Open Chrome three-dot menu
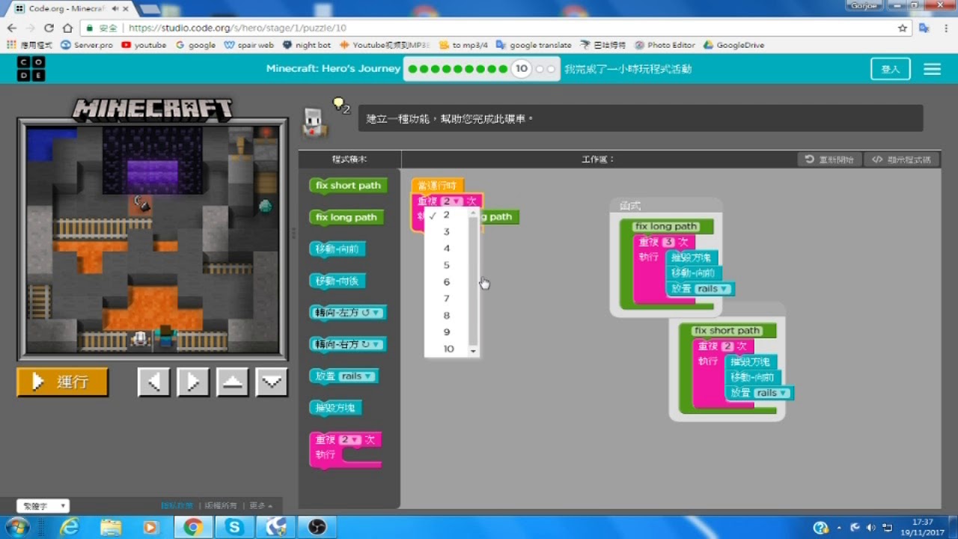Image resolution: width=958 pixels, height=539 pixels. (947, 28)
